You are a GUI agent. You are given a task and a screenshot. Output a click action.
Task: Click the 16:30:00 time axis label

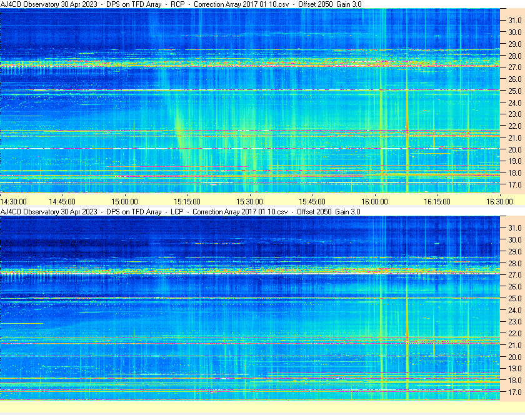point(499,202)
